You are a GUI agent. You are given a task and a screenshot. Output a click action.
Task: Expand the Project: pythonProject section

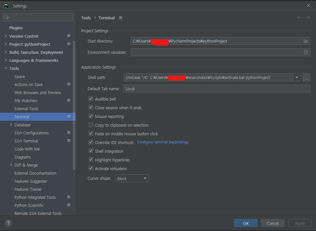point(6,44)
